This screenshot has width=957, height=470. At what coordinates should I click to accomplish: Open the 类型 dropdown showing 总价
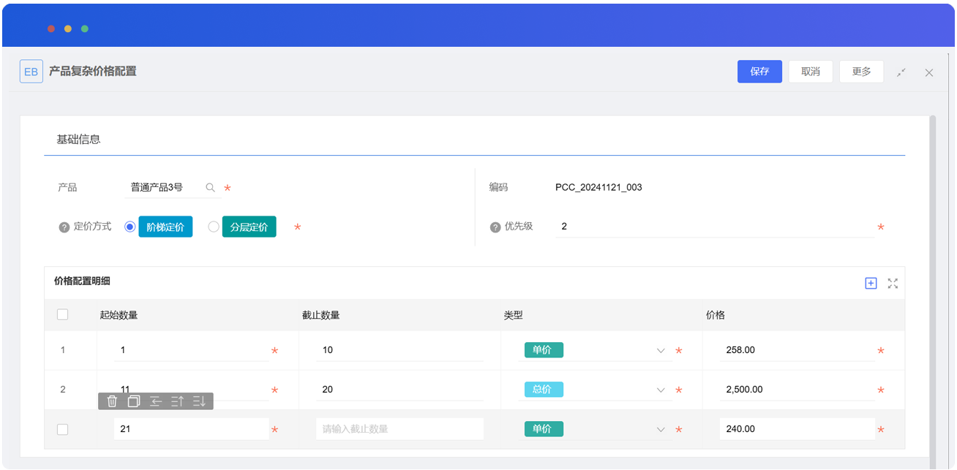(661, 390)
